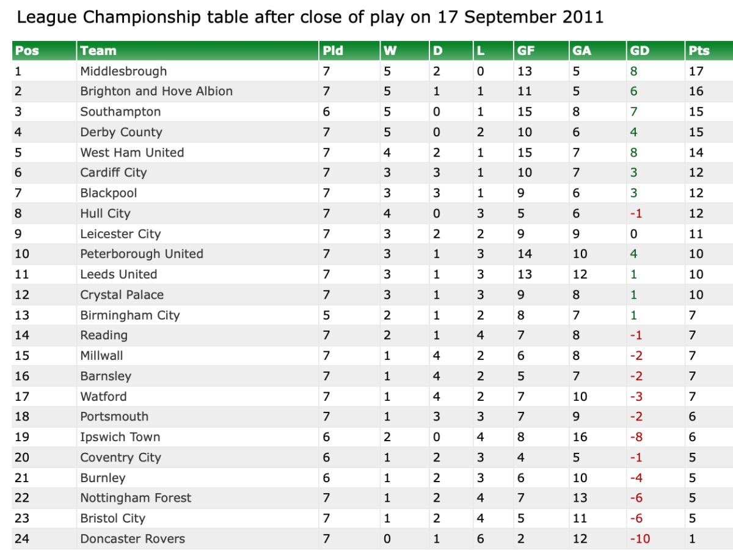Click Doncaster Rovers' -10 goal difference
733x550 pixels.
(640, 538)
